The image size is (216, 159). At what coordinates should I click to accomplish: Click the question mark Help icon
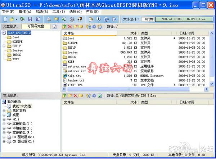[106, 19]
